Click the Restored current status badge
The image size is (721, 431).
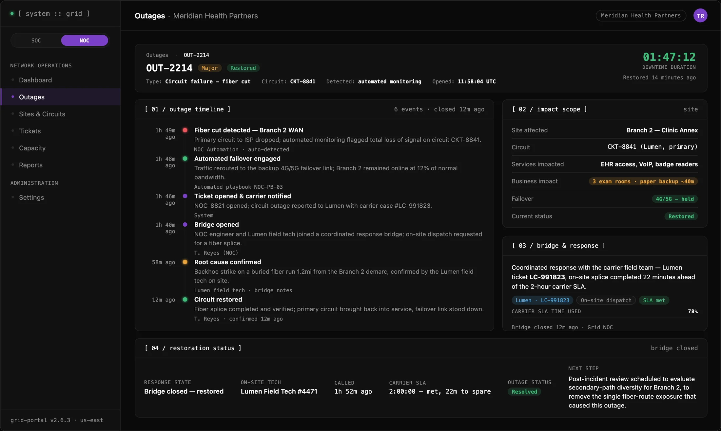pos(681,216)
